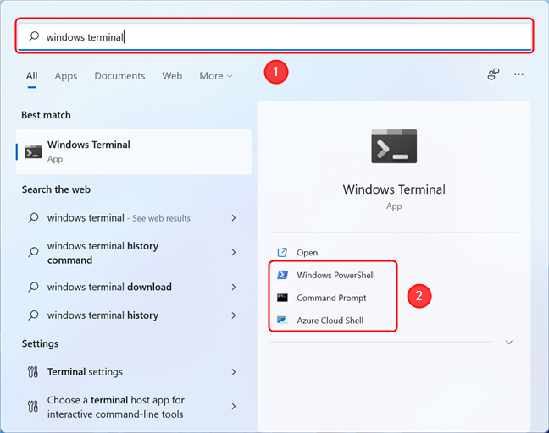The width and height of the screenshot is (549, 433).
Task: Click search icon beside 'See web results'
Action: (x=33, y=217)
